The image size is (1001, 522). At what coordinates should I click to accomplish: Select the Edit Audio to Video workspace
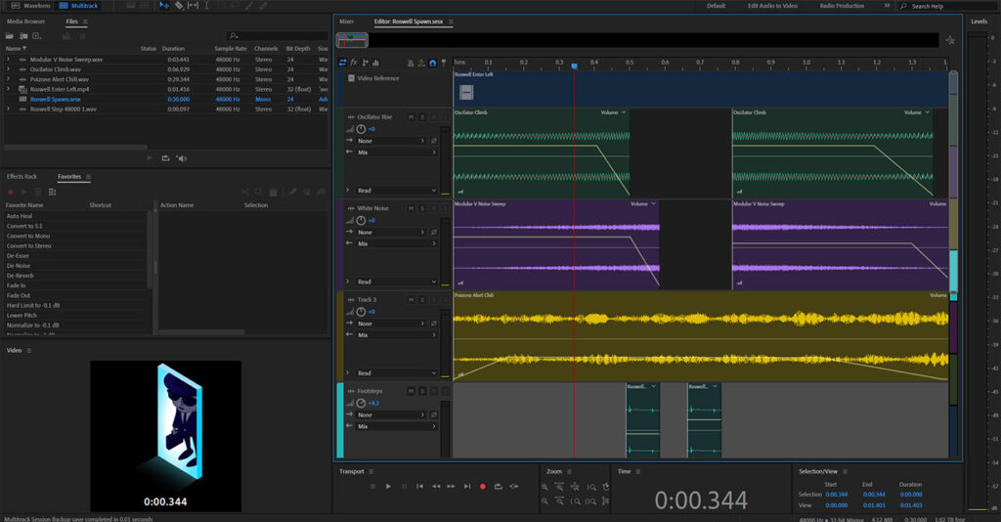point(772,6)
